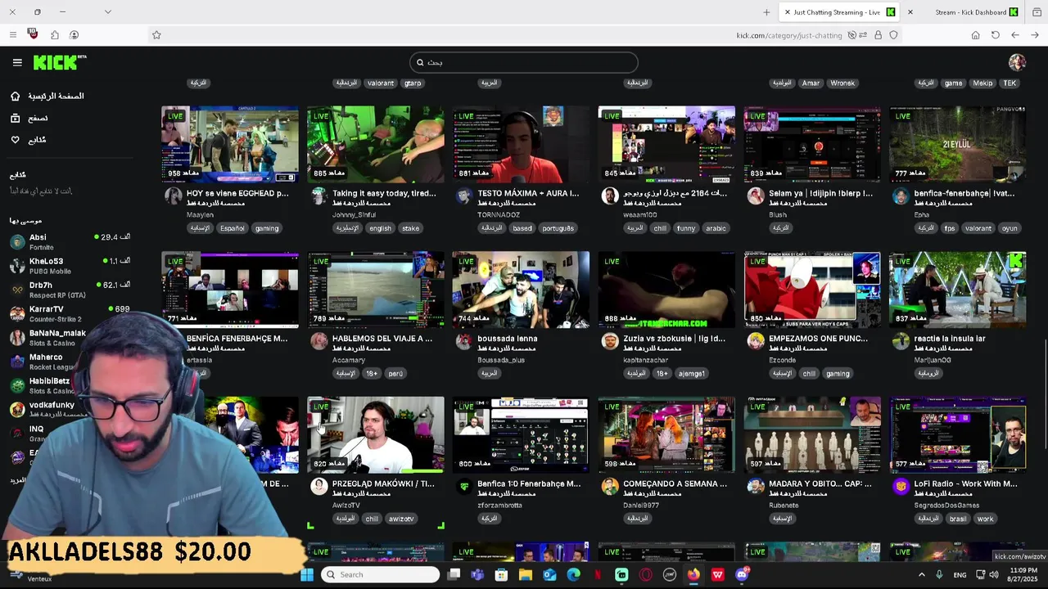This screenshot has height=589, width=1048.
Task: Open the Kick sidebar hamburger menu
Action: [x=17, y=62]
